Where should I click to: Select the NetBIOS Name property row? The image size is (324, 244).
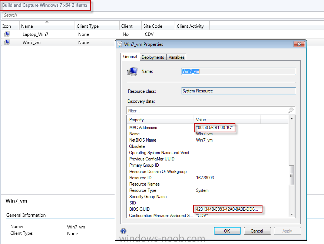208,140
